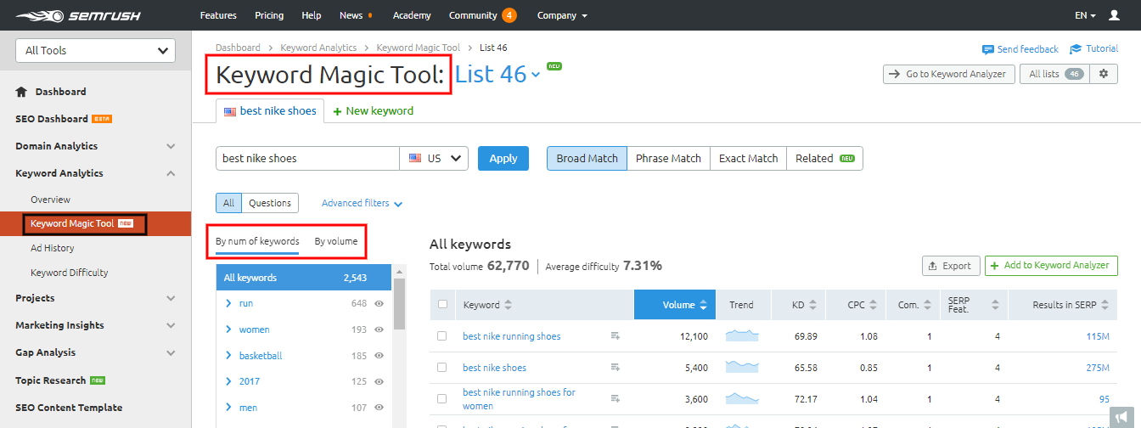Image resolution: width=1141 pixels, height=428 pixels.
Task: Click the keyword search input field
Action: coord(307,158)
